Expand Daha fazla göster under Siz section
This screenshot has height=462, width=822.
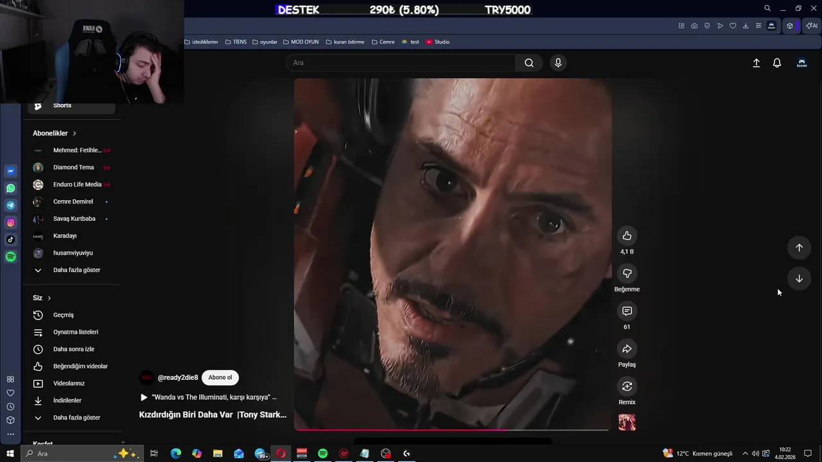71,418
